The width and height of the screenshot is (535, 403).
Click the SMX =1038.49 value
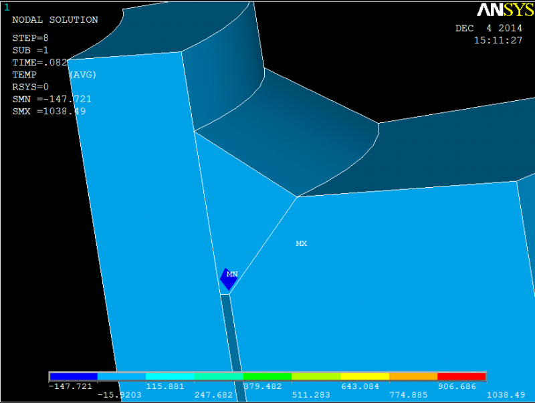49,112
